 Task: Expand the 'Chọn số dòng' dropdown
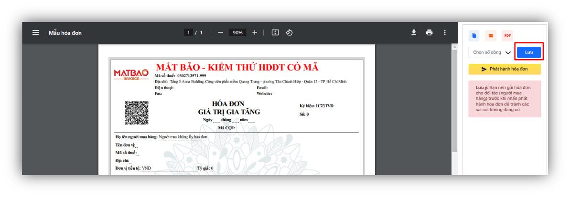coord(490,52)
